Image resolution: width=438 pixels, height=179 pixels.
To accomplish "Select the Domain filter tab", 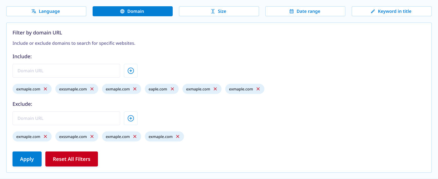I will point(132,11).
